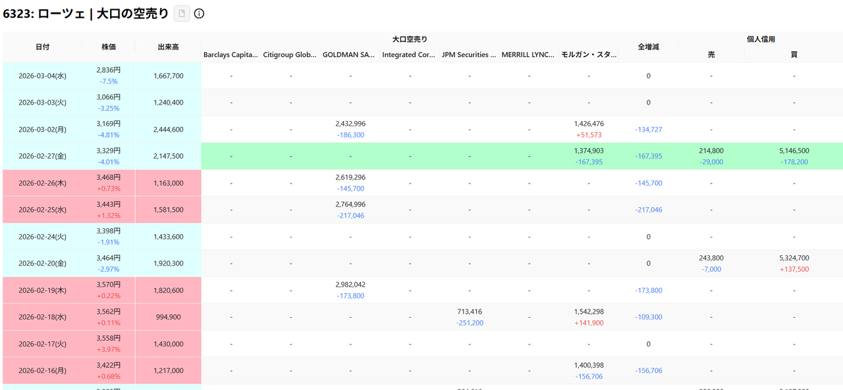Select the GOLDMAN SACHS column header

349,55
